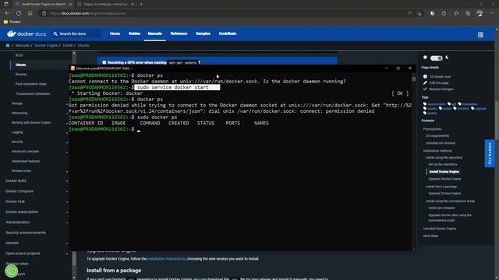This screenshot has width=499, height=280.
Task: Expand the Advanced concepts section arrow
Action: (67, 152)
